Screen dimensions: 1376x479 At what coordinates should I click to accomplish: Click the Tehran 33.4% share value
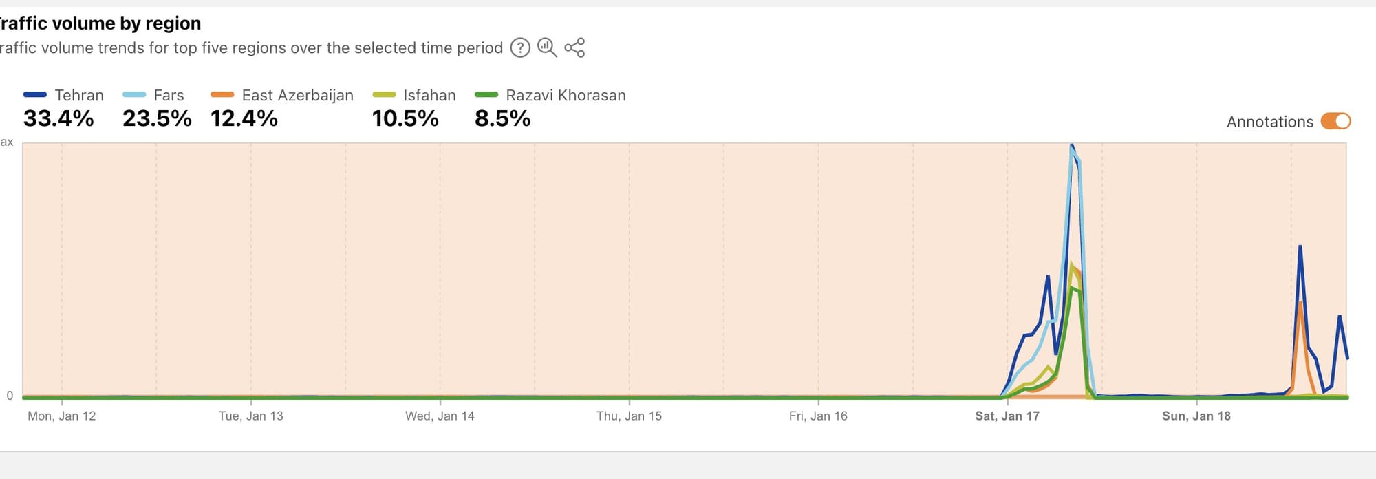[58, 118]
